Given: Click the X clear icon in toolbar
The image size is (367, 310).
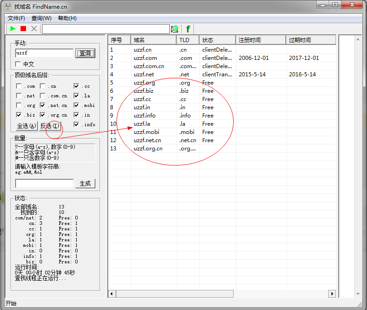Looking at the screenshot, I should tap(34, 29).
